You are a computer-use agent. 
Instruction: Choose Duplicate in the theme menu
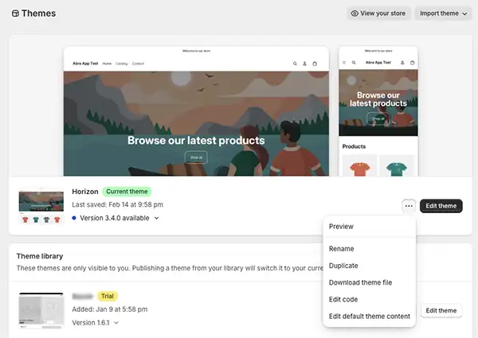(343, 266)
